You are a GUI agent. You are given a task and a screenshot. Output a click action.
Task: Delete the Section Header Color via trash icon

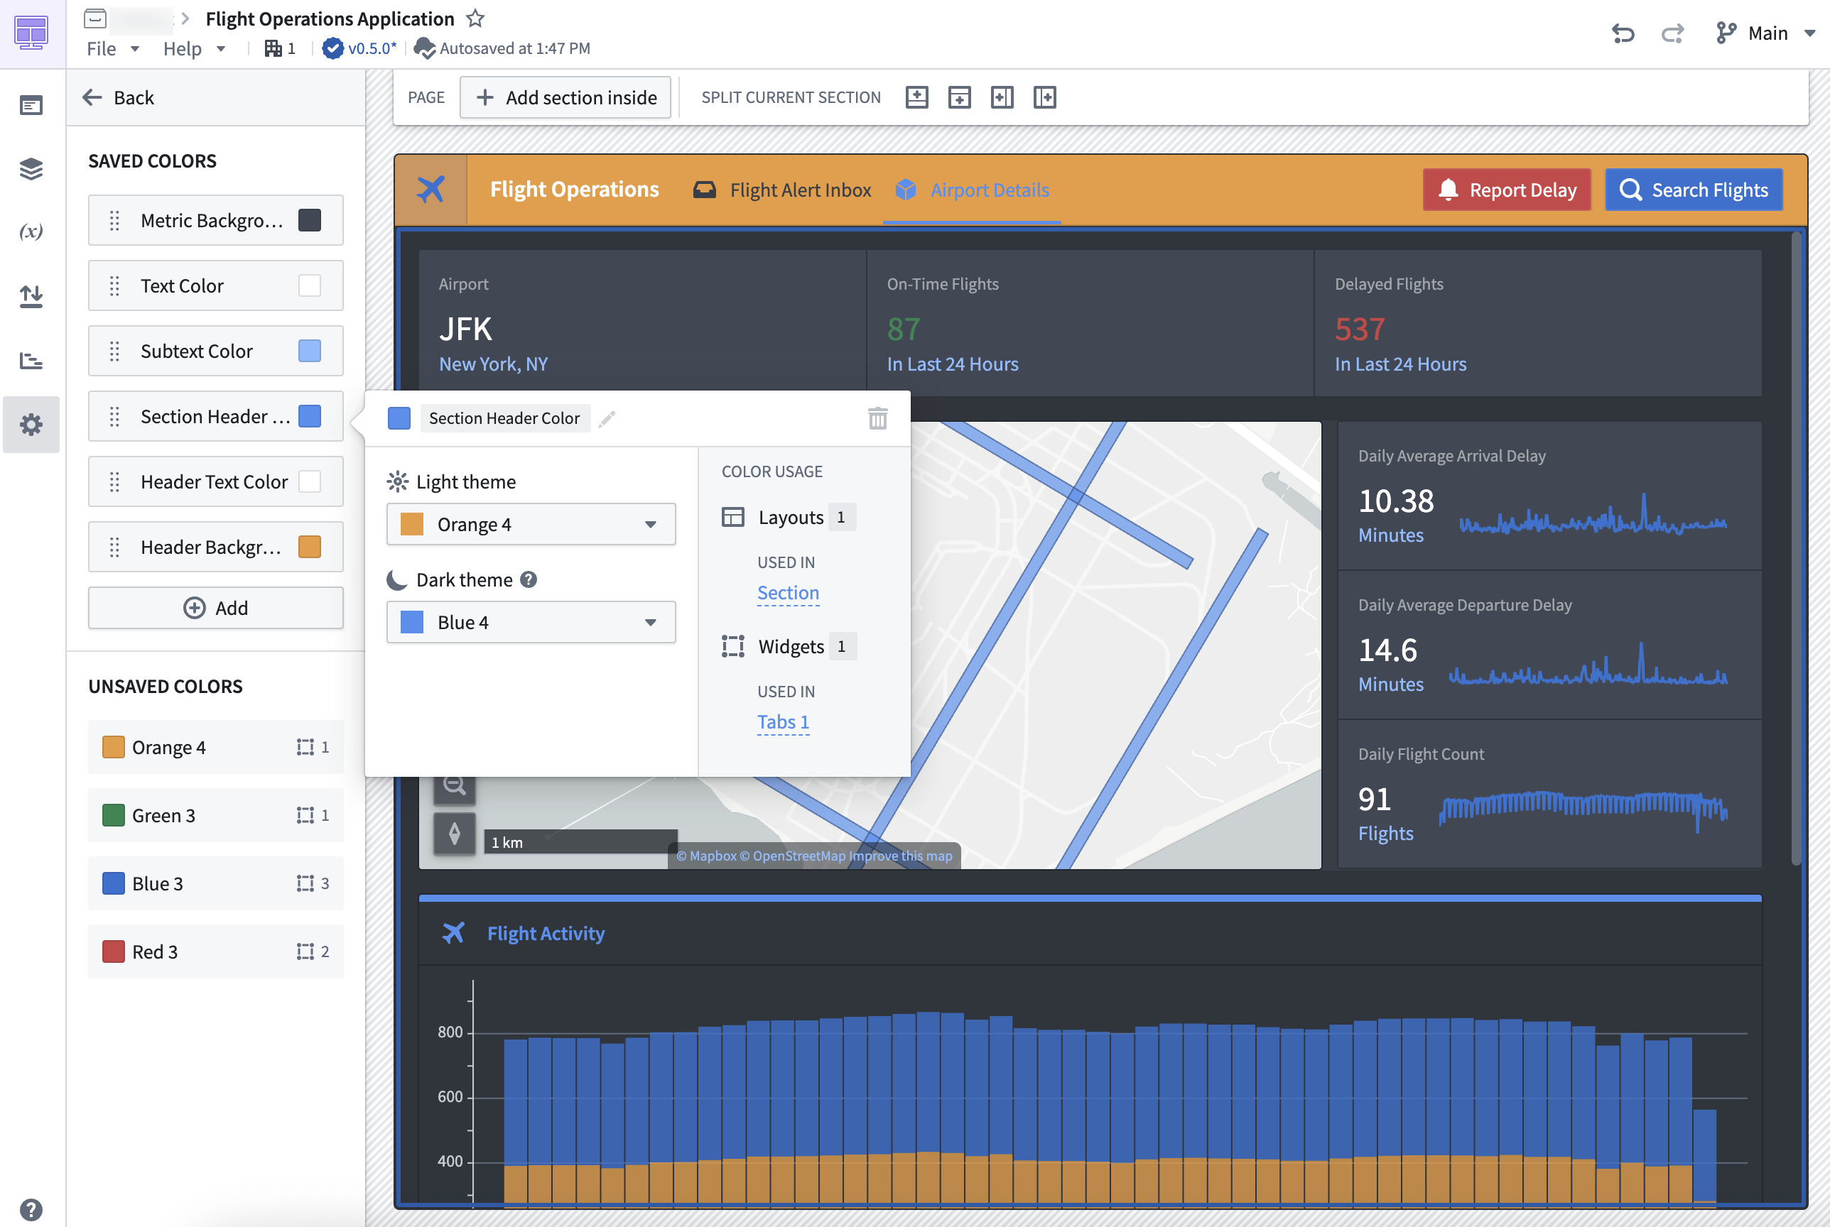(877, 419)
